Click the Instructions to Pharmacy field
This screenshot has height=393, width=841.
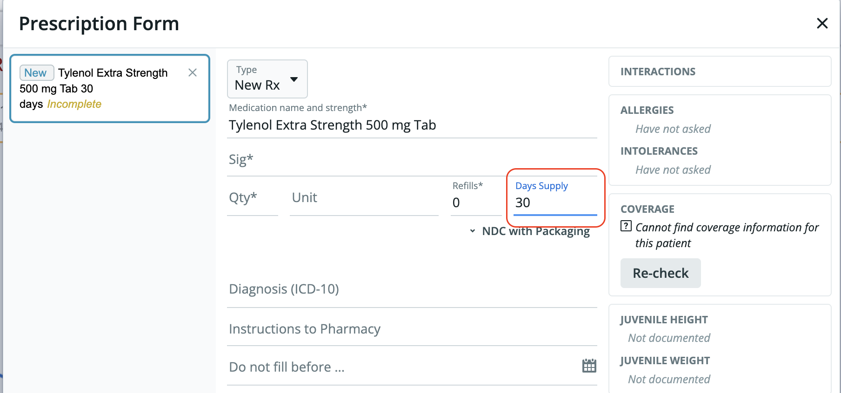(411, 329)
